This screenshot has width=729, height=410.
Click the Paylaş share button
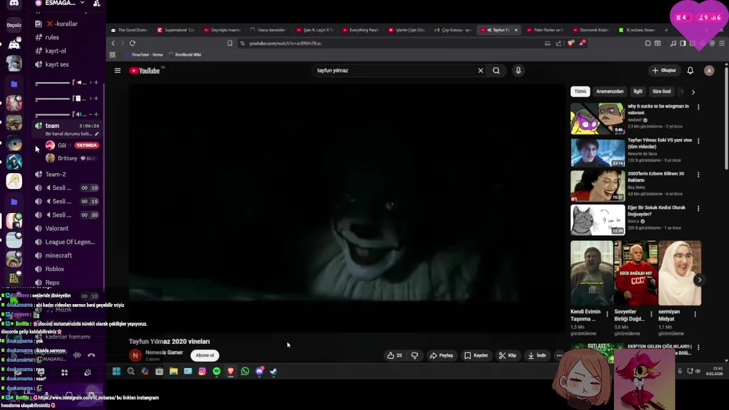pos(441,355)
